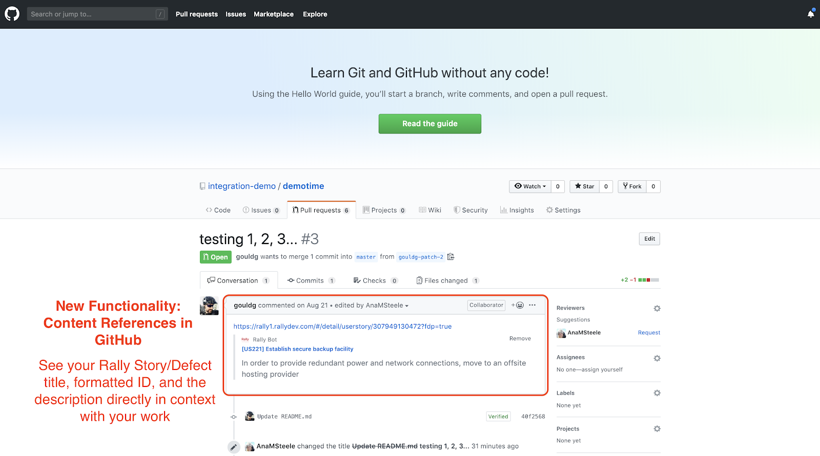Open Assignees gear settings

pyautogui.click(x=657, y=358)
